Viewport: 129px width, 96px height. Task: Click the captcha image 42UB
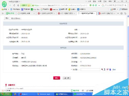tap(106, 69)
